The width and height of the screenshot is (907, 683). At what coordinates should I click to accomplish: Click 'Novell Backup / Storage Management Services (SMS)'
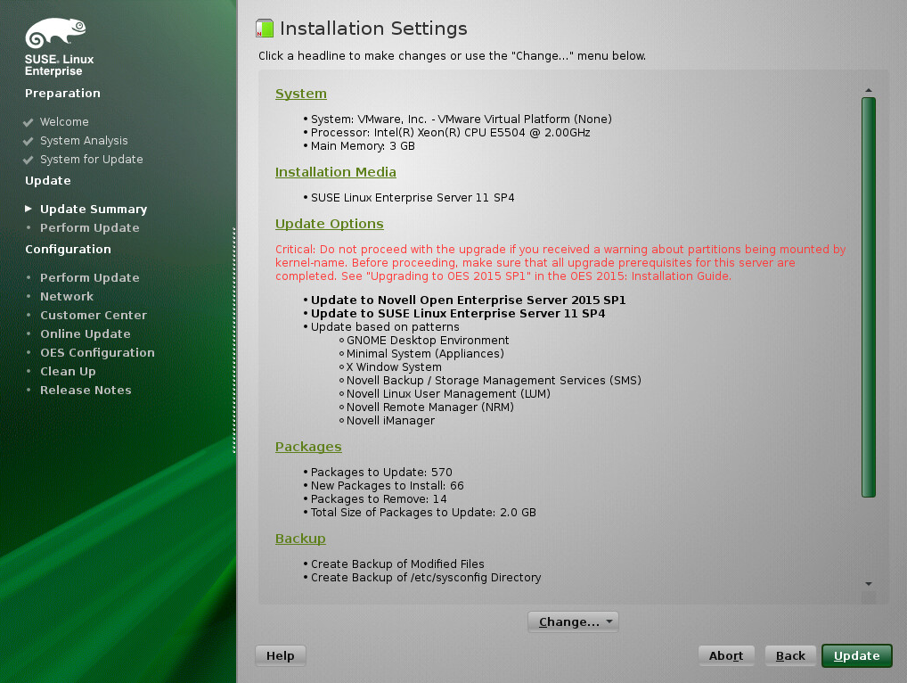coord(494,380)
